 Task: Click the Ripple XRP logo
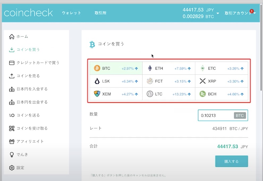203,81
